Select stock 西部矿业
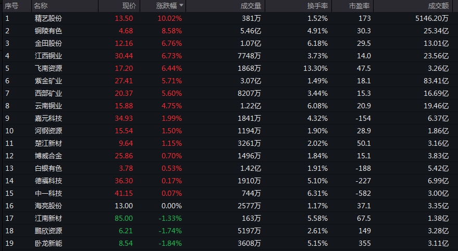 (48, 93)
